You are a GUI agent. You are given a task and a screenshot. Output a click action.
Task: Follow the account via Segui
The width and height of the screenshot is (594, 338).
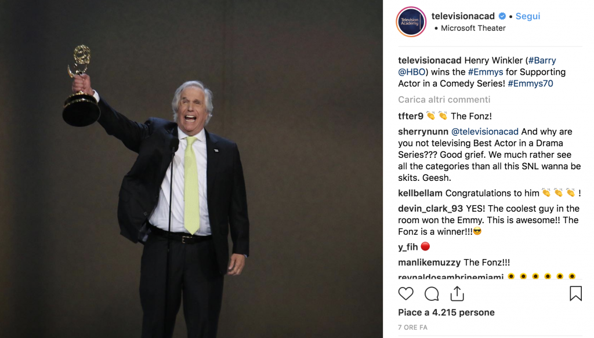coord(528,16)
